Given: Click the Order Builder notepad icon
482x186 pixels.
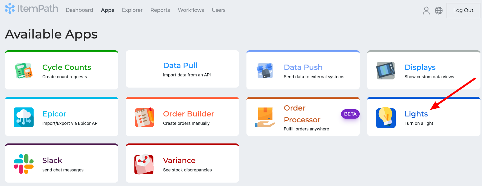Looking at the screenshot, I should click(144, 117).
